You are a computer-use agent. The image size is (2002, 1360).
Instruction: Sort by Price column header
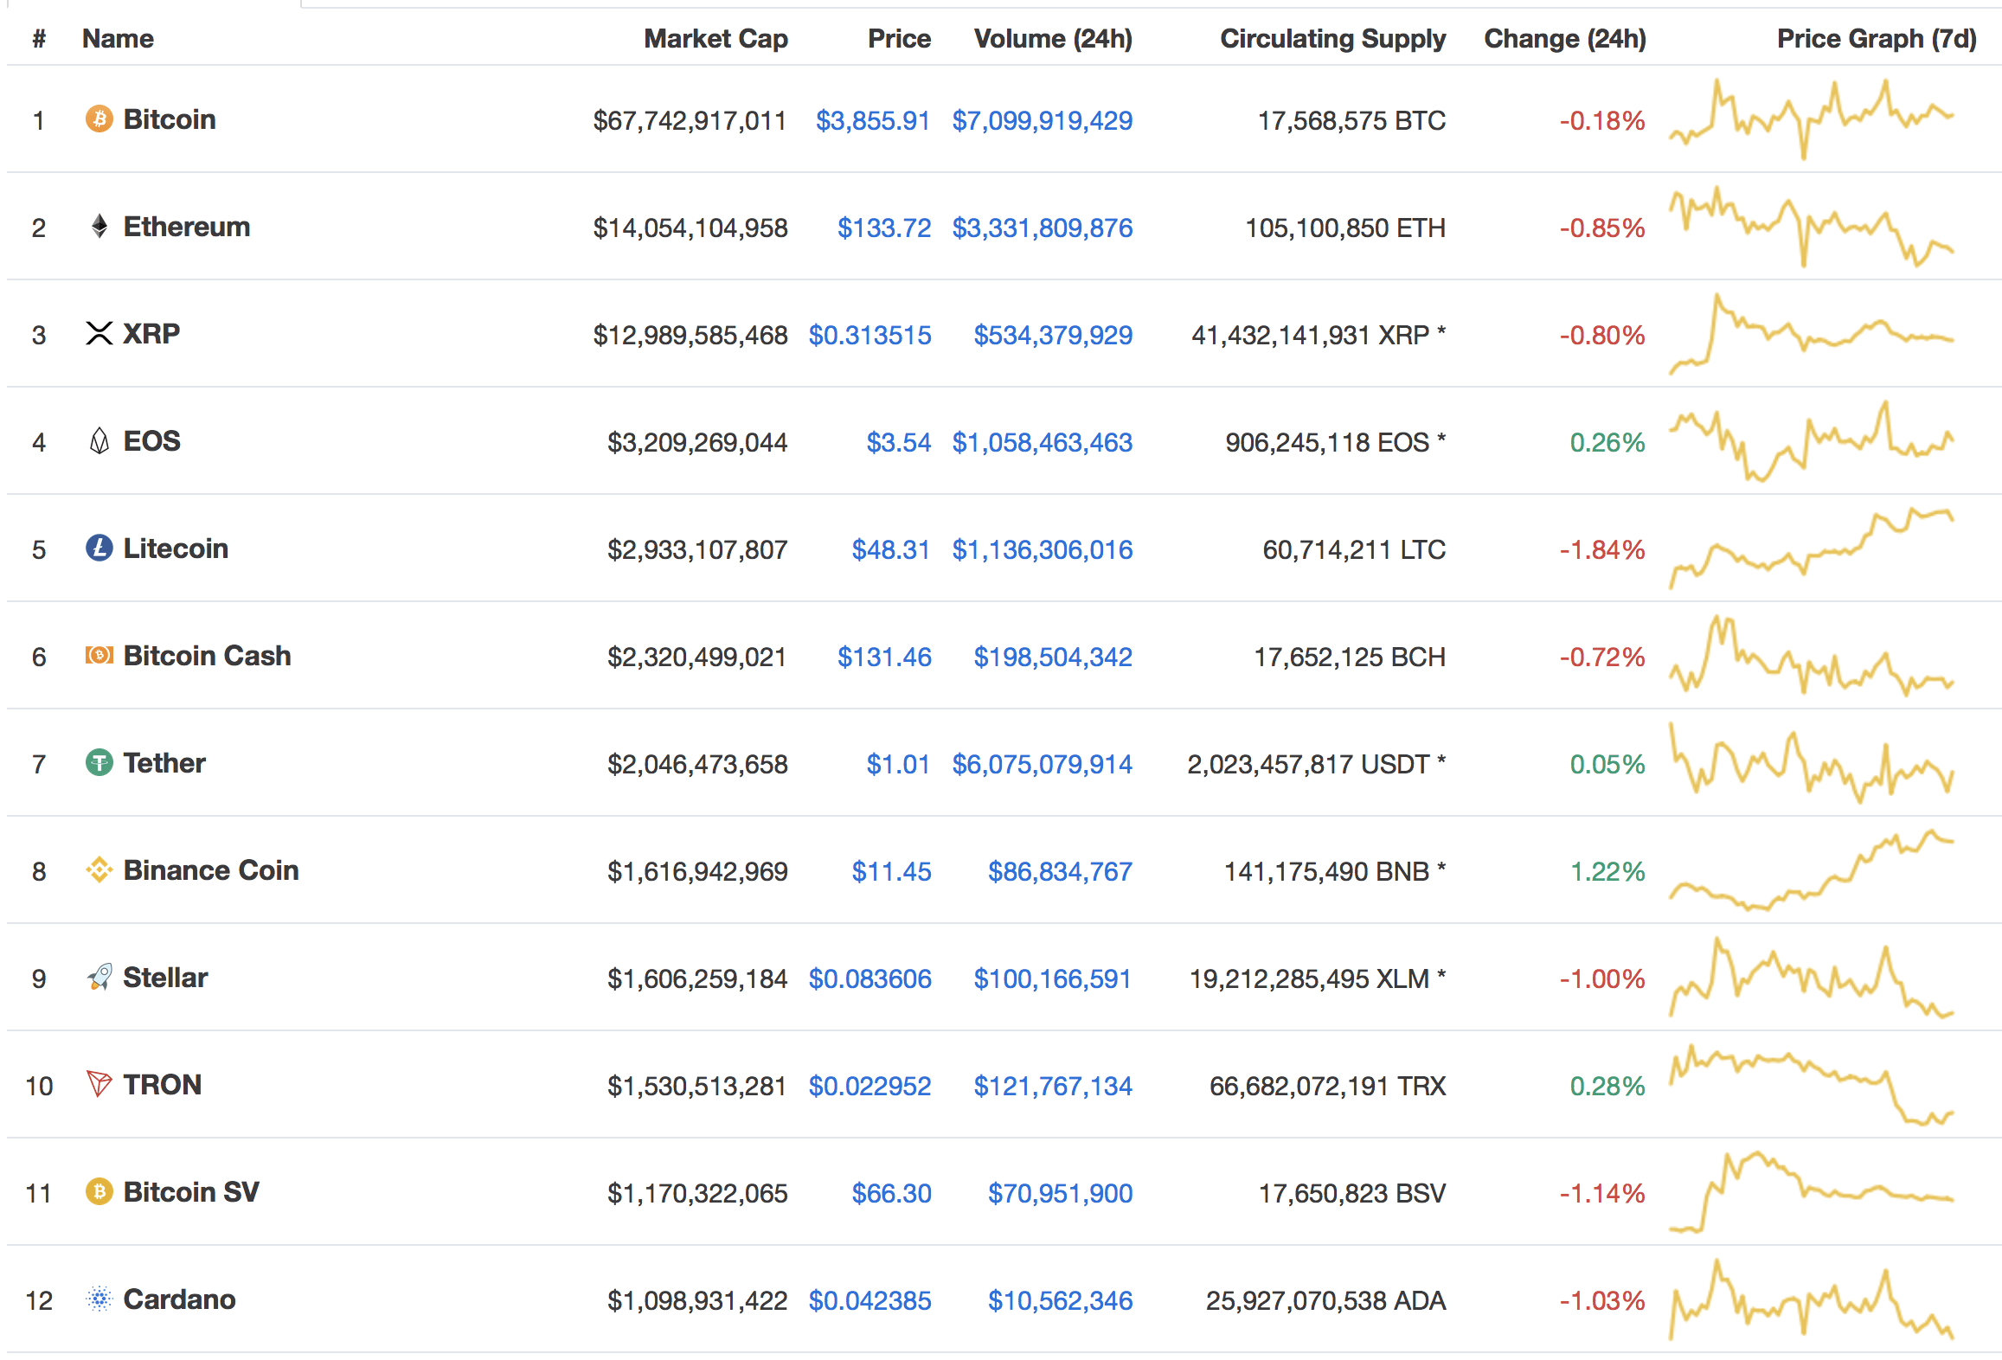click(x=899, y=38)
